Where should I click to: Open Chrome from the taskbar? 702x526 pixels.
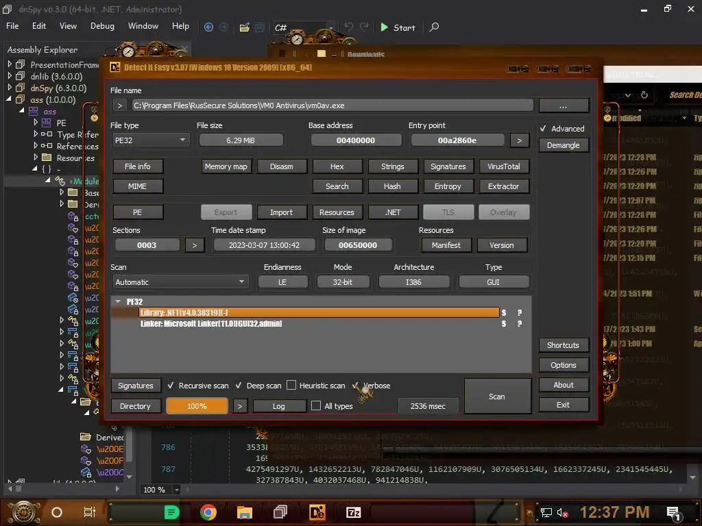(x=208, y=512)
